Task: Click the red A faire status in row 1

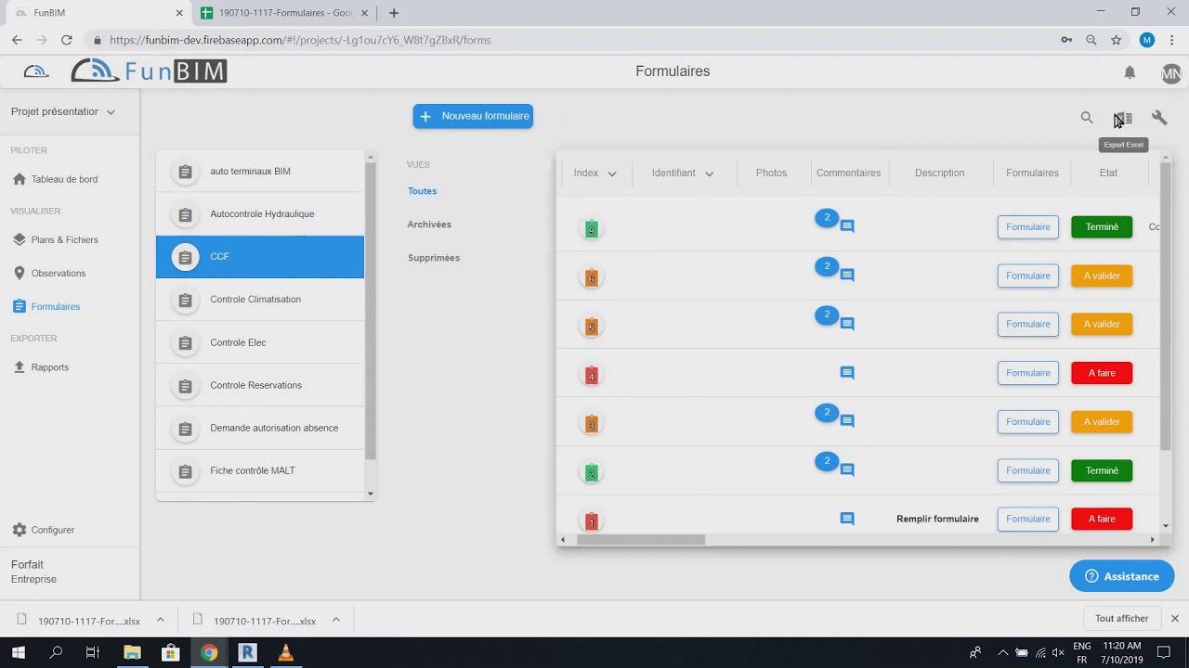Action: pos(1101,519)
